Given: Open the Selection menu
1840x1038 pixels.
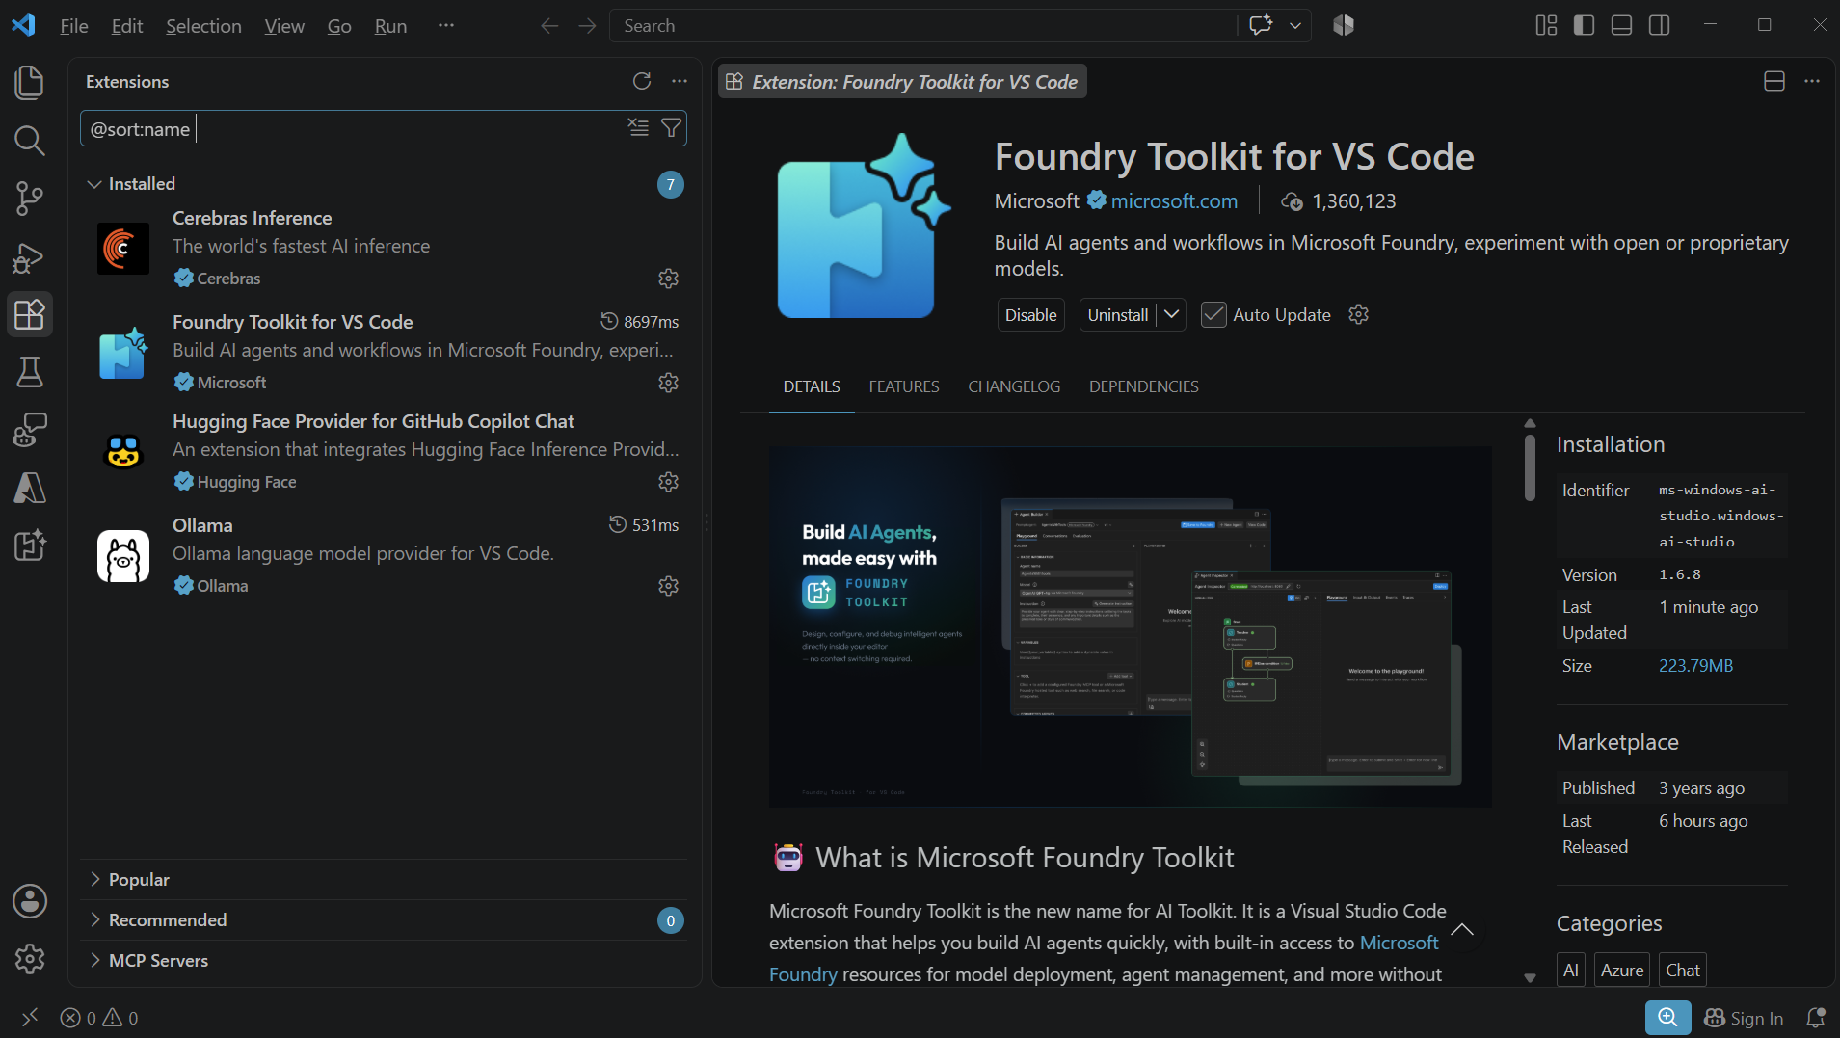Looking at the screenshot, I should pyautogui.click(x=203, y=26).
